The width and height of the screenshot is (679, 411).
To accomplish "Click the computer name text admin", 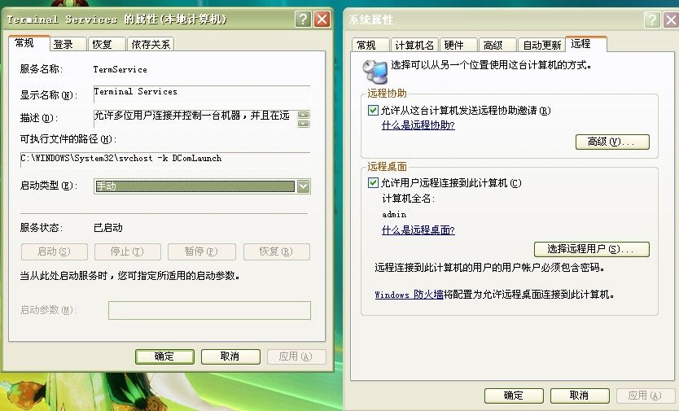I will (394, 214).
